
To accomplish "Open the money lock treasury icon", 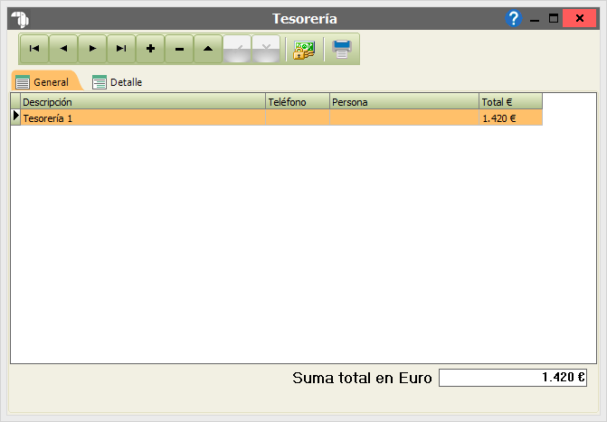I will (304, 50).
